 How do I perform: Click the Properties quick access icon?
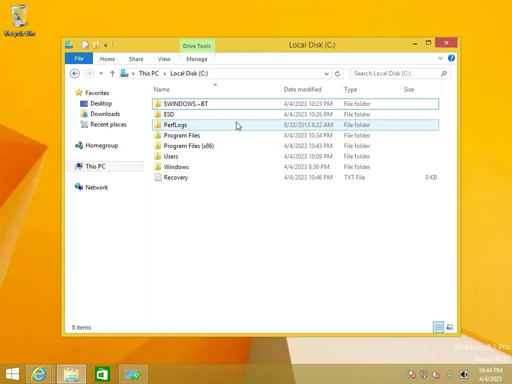[85, 45]
